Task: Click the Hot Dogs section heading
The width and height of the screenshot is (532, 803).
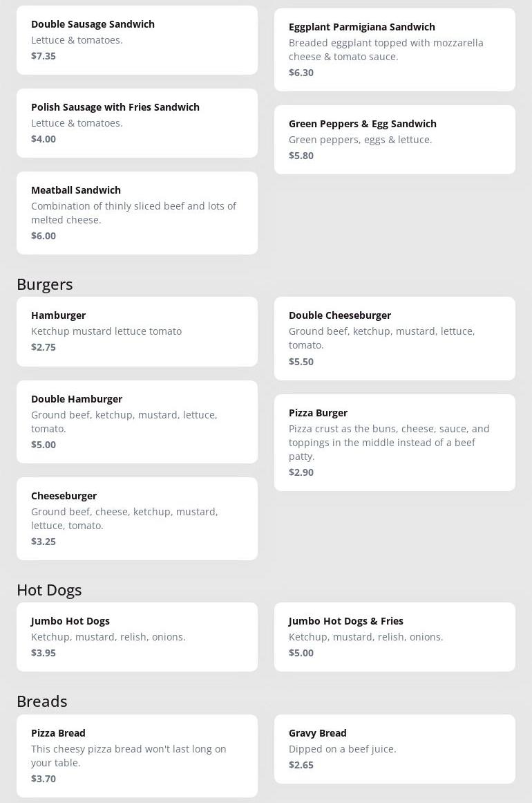Action: [x=49, y=590]
